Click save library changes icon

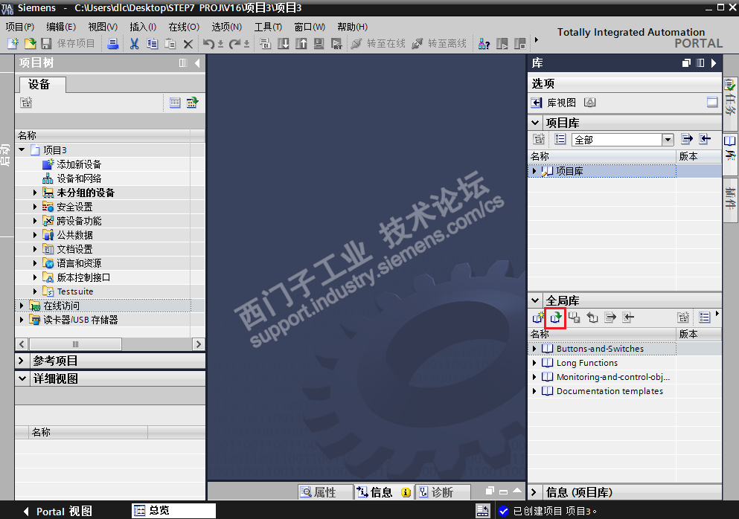coord(574,317)
